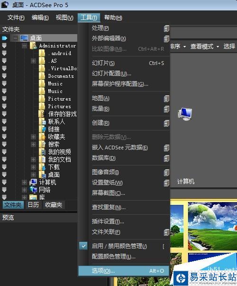
Task: Toggle easy-select marker beside 下载 row
Action: pyautogui.click(x=4, y=167)
